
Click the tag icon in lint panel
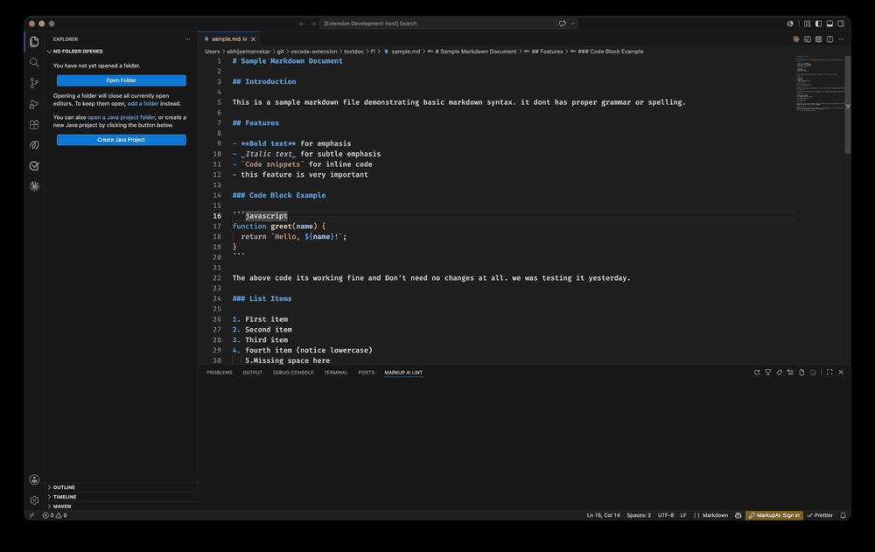pyautogui.click(x=779, y=373)
